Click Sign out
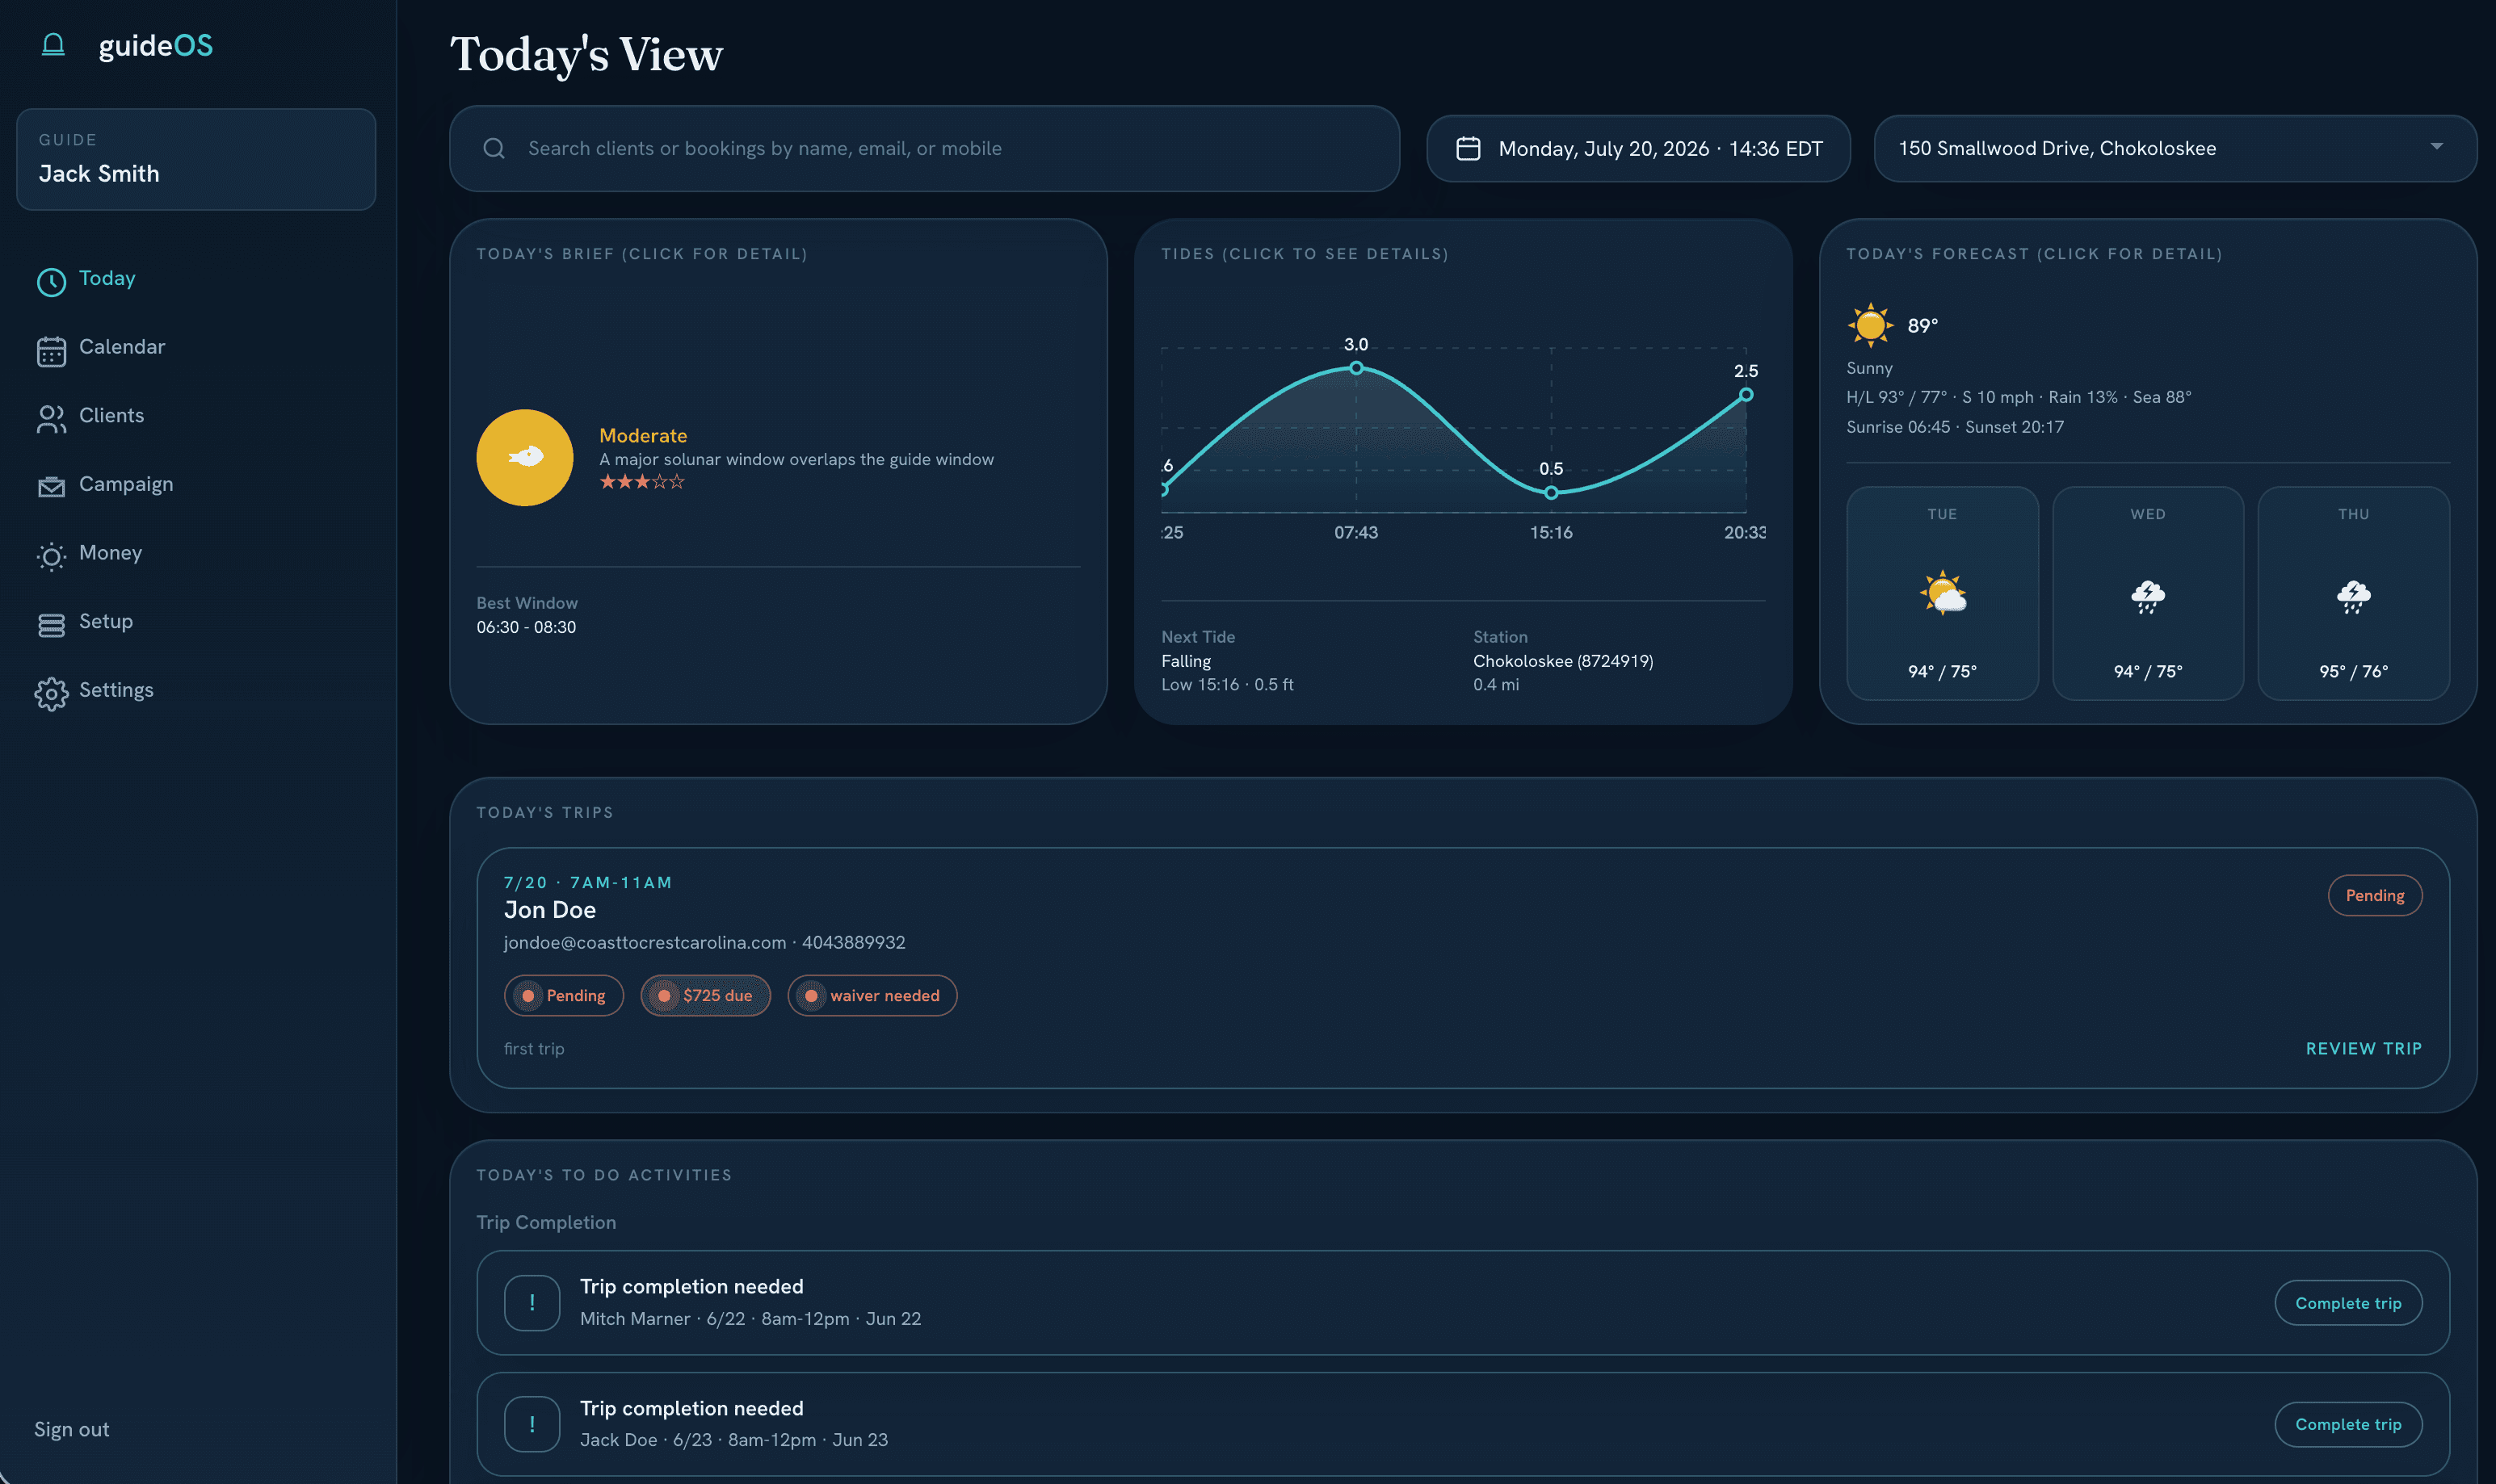2496x1484 pixels. (72, 1429)
